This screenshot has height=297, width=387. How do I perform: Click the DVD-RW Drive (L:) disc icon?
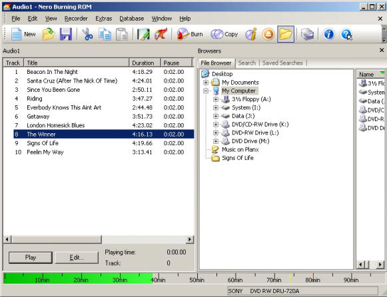click(225, 133)
